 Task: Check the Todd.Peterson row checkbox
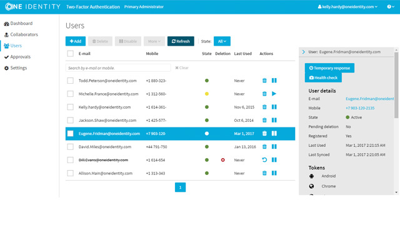click(x=70, y=81)
